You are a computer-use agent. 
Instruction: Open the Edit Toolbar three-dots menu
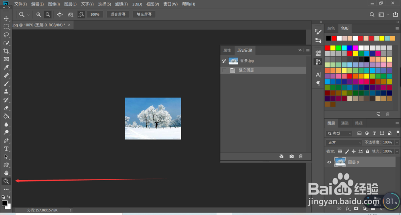coord(6,189)
